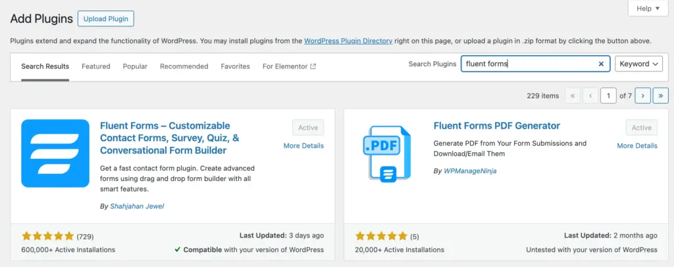Focus the Search Plugins input field
Image resolution: width=674 pixels, height=267 pixels.
pyautogui.click(x=536, y=64)
